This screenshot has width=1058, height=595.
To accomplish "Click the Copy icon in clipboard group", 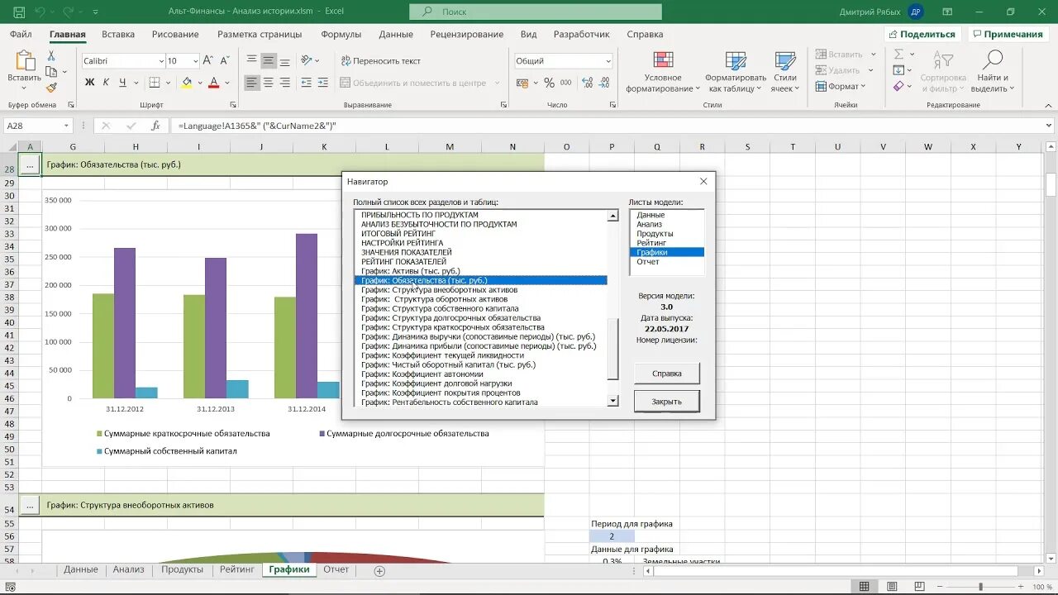I will click(51, 71).
